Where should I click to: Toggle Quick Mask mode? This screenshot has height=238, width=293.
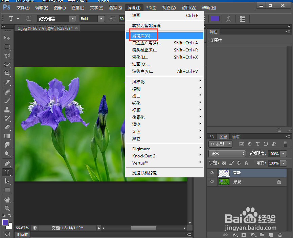pos(7,234)
